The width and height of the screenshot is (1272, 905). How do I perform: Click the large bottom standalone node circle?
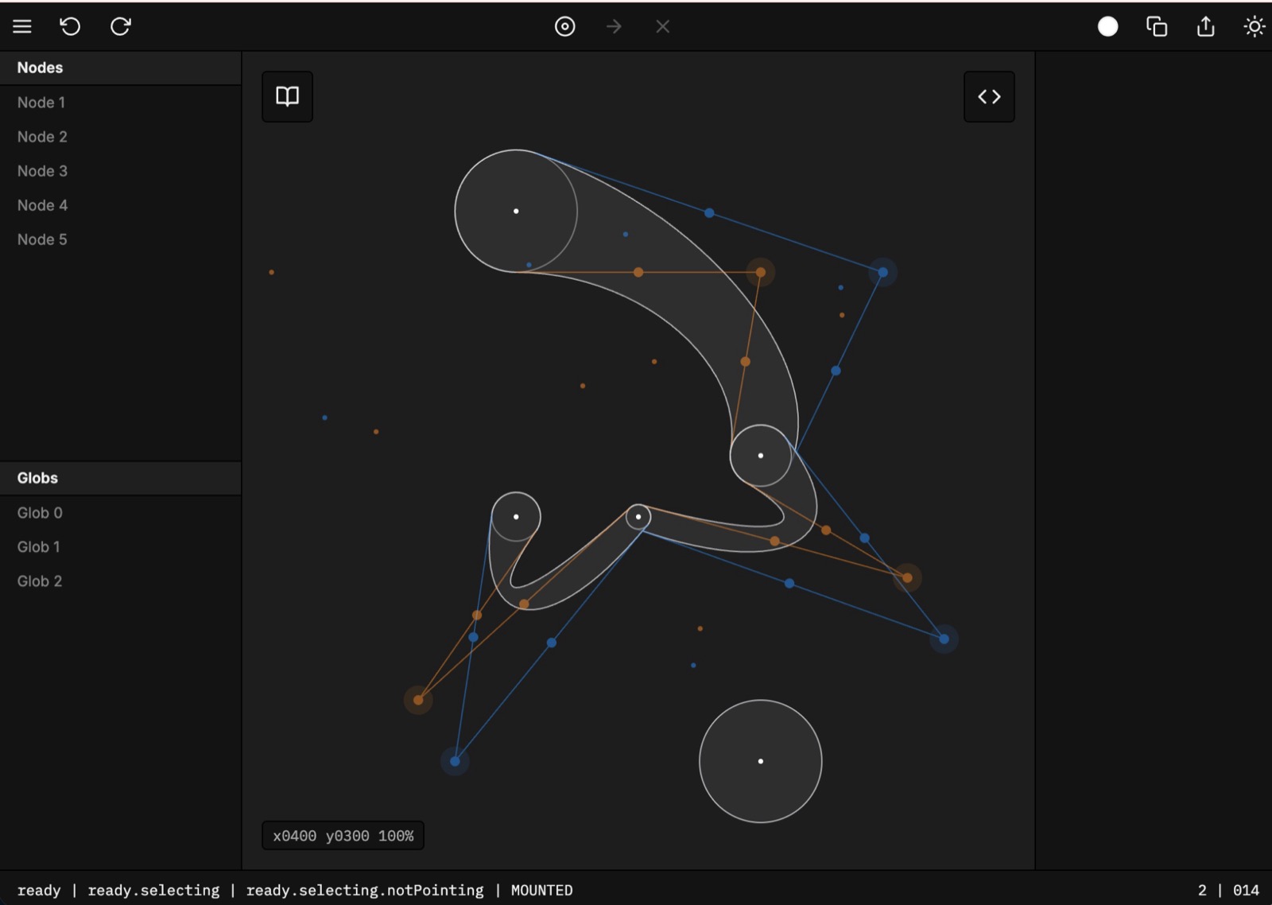pyautogui.click(x=761, y=761)
